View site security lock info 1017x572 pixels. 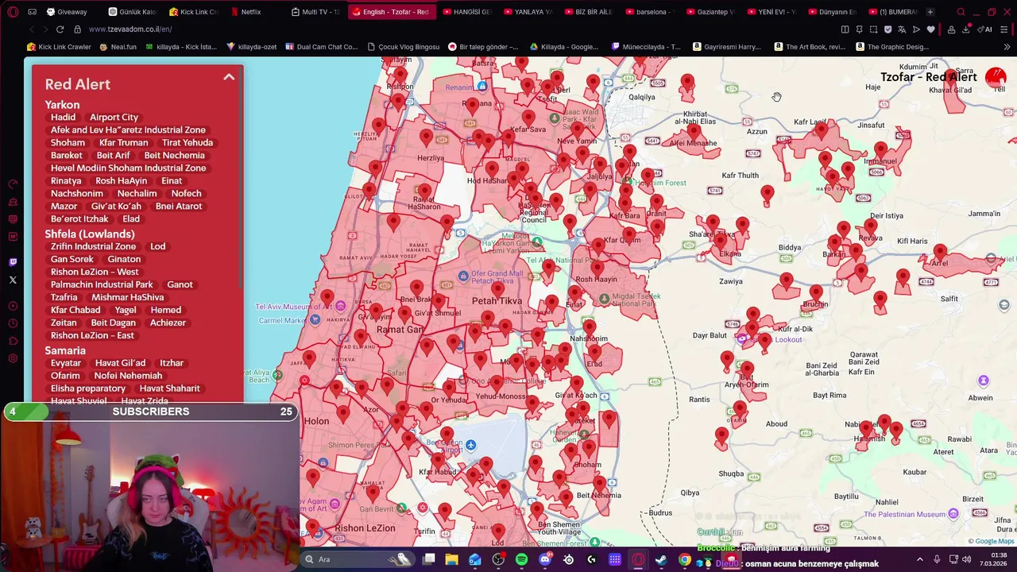pos(77,29)
